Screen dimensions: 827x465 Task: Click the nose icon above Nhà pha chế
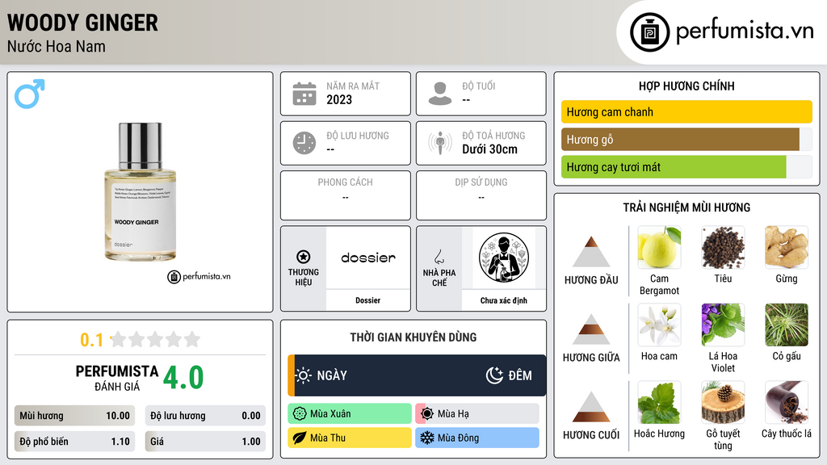tap(439, 257)
